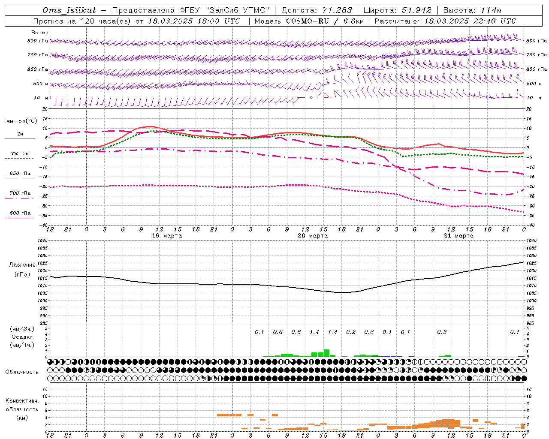Click the Td 2м dew point legend entry
Viewport: 549px width, 439px height.
[x=20, y=153]
